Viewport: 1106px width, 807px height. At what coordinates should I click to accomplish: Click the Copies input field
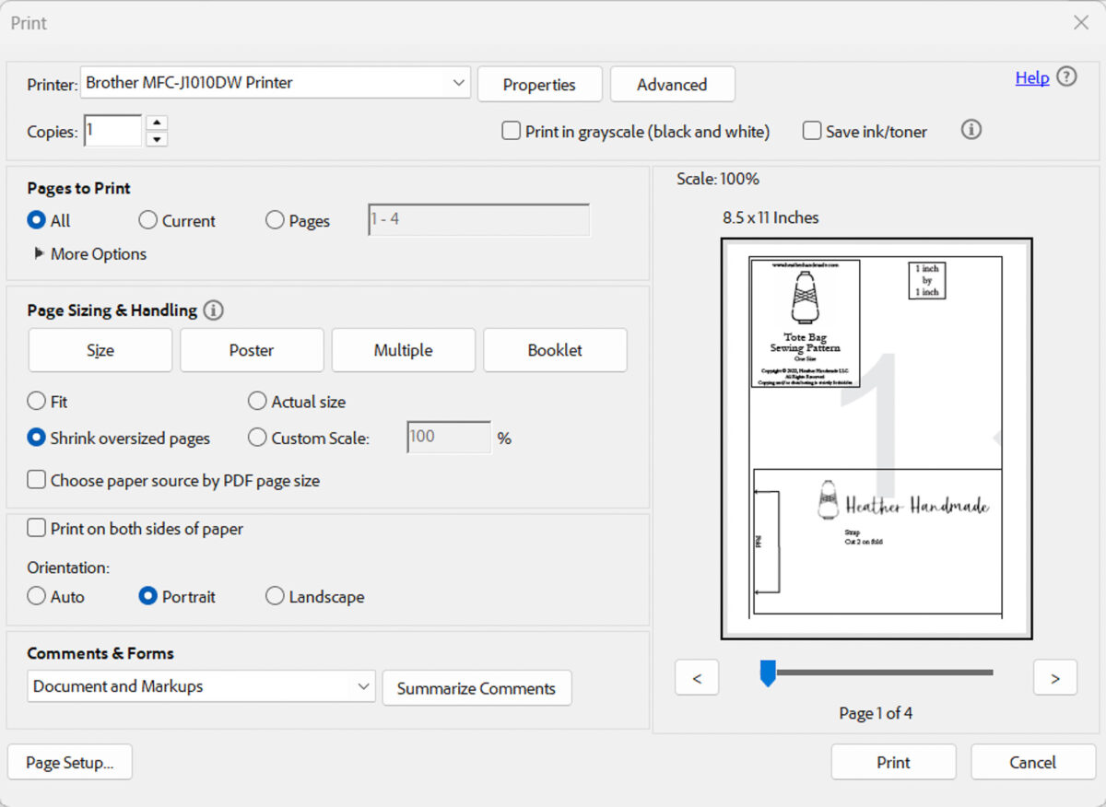pyautogui.click(x=112, y=131)
